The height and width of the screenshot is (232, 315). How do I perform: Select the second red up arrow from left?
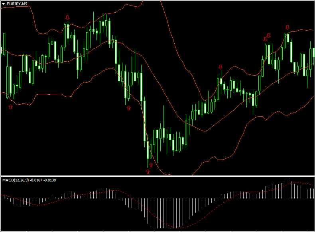point(128,108)
